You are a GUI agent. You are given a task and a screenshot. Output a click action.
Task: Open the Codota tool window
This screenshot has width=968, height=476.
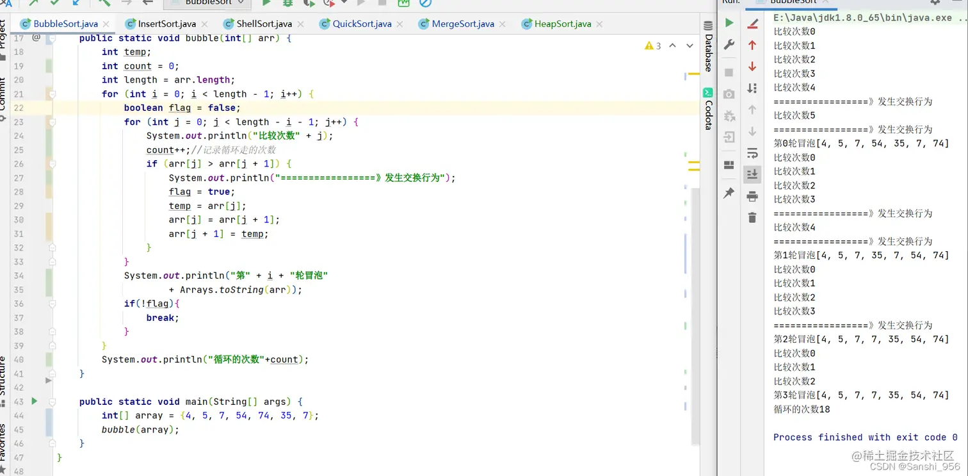pos(708,109)
